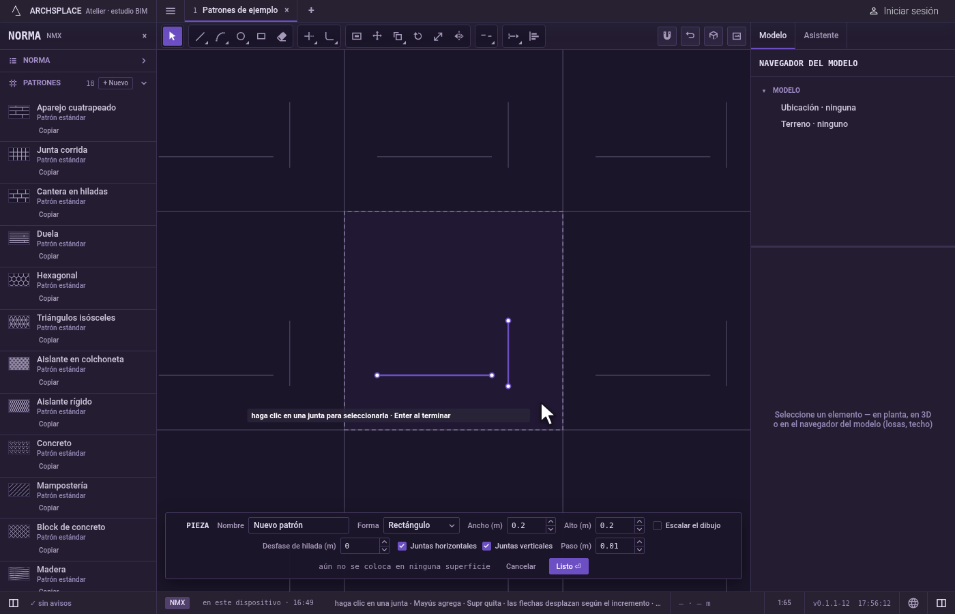Viewport: 955px width, 614px height.
Task: Uncheck Juntas verticales
Action: coord(487,546)
